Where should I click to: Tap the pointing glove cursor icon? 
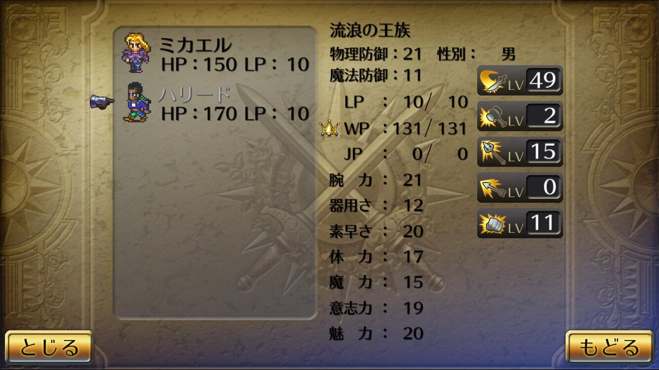point(102,102)
